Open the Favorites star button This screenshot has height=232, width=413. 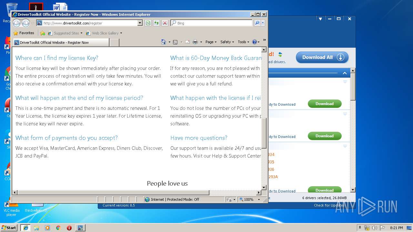tap(24, 33)
